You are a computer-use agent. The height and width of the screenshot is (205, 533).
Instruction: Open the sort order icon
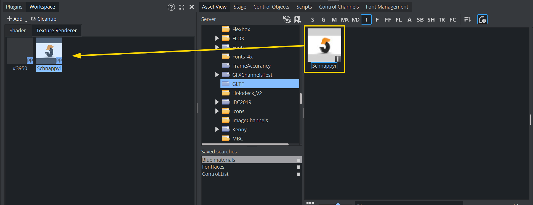tap(467, 20)
